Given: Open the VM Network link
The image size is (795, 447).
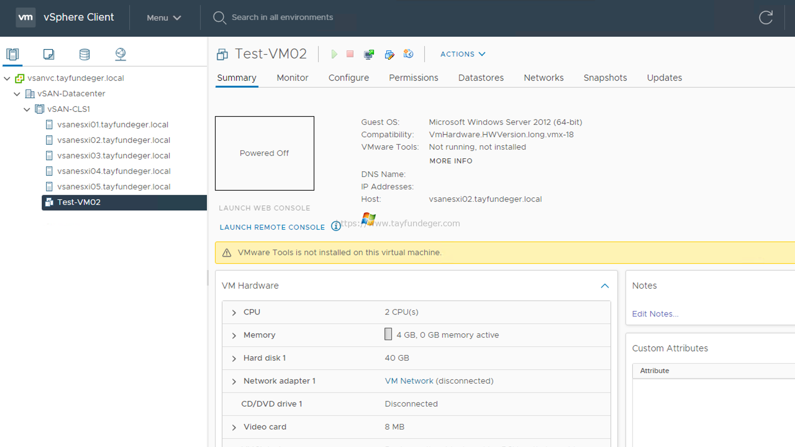Looking at the screenshot, I should 409,381.
